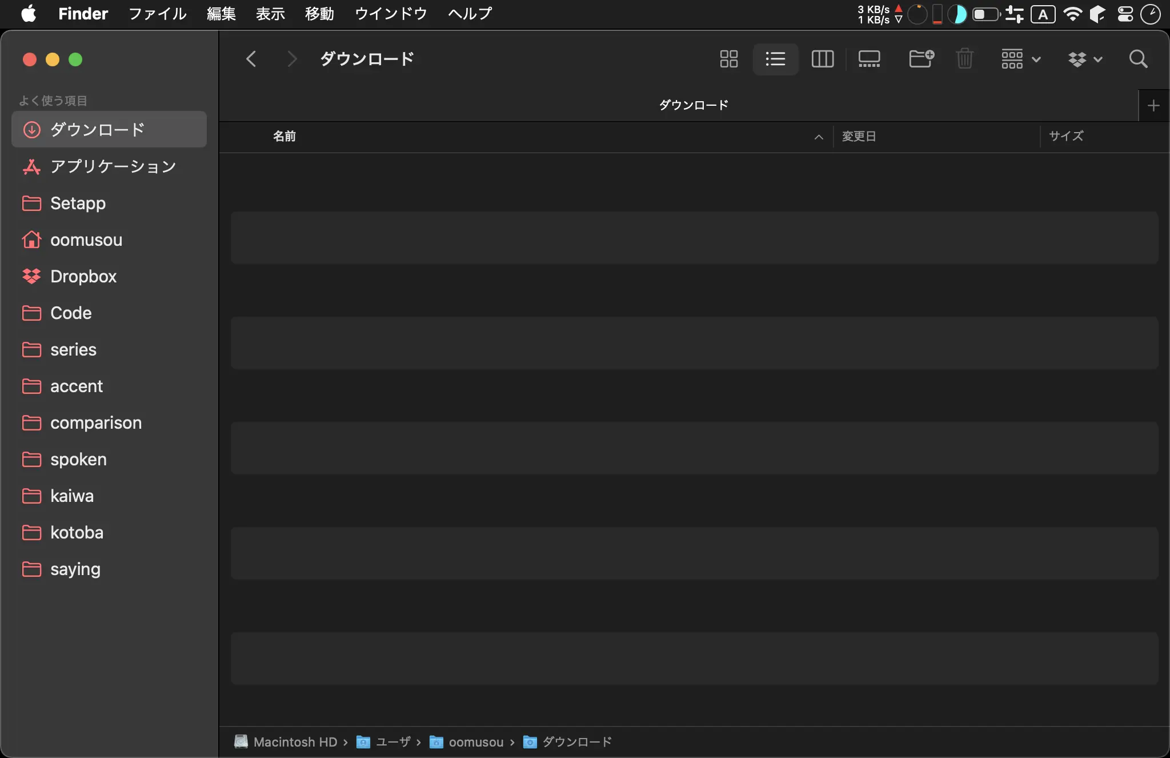Click the half-moon circle menu bar icon
Screen dimensions: 1170x758
pyautogui.click(x=957, y=14)
